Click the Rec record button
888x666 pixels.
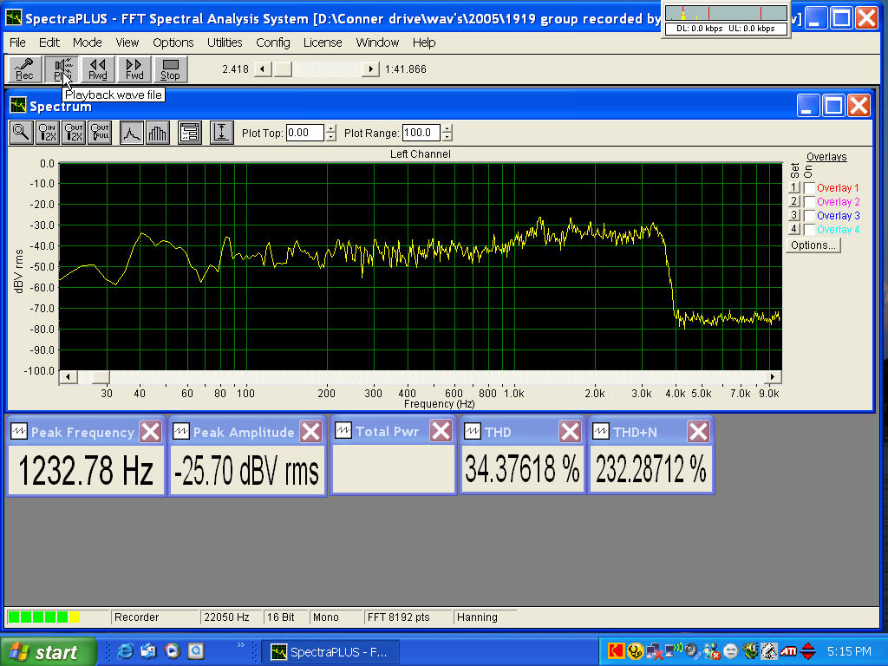24,69
